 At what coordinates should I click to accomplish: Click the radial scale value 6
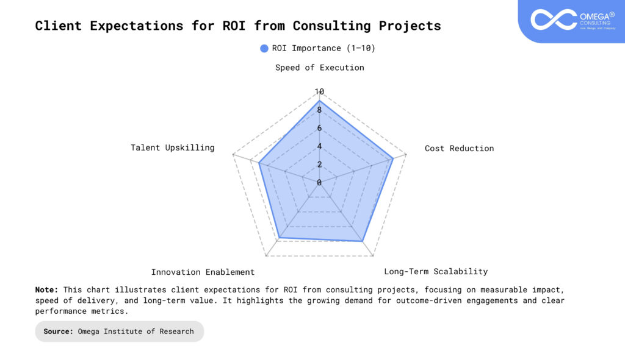[319, 128]
